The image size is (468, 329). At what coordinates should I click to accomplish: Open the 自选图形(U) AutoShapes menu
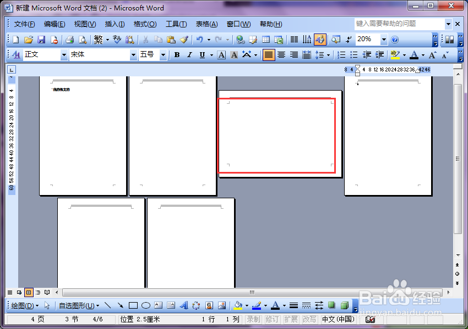coord(79,305)
